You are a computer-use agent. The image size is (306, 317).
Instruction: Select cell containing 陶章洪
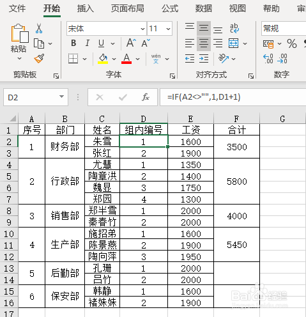[102, 176]
